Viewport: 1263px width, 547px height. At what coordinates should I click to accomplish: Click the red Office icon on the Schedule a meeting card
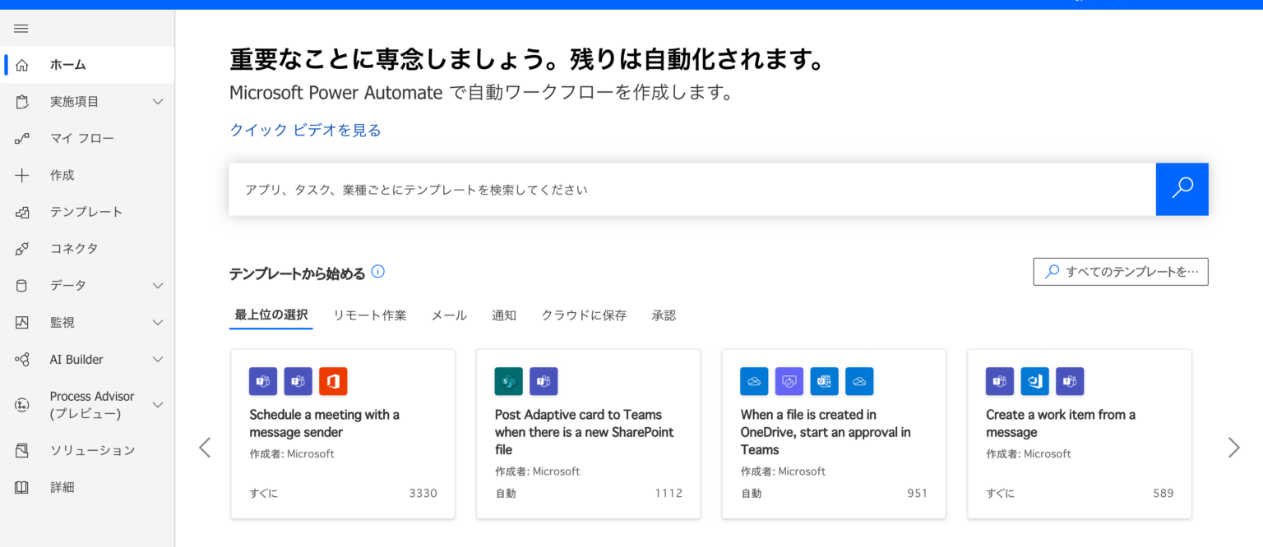(x=333, y=381)
